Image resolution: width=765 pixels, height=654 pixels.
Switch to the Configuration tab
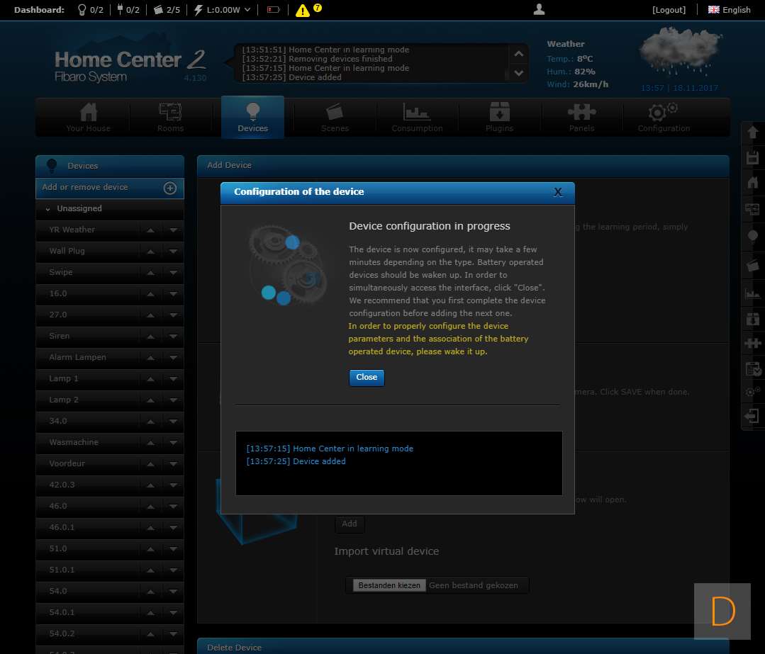(x=663, y=117)
